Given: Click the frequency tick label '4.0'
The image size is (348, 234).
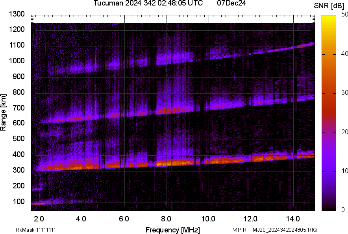Looking at the screenshot, I should [81, 219].
